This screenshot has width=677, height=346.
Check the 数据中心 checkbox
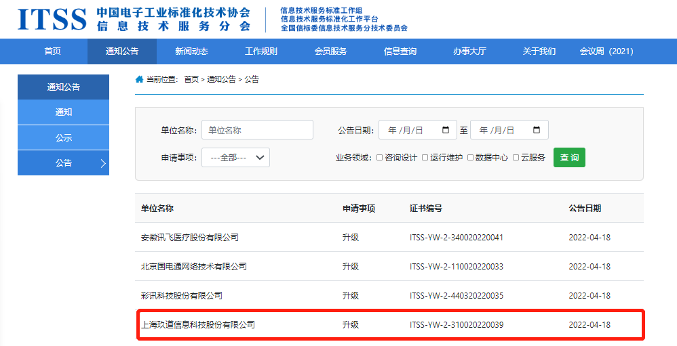click(x=471, y=158)
